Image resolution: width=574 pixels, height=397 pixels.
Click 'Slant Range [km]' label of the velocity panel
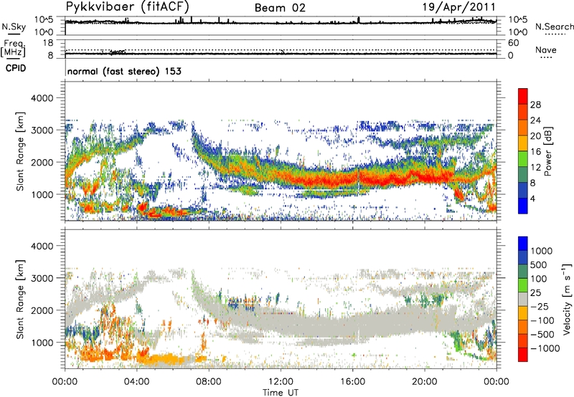coord(20,299)
